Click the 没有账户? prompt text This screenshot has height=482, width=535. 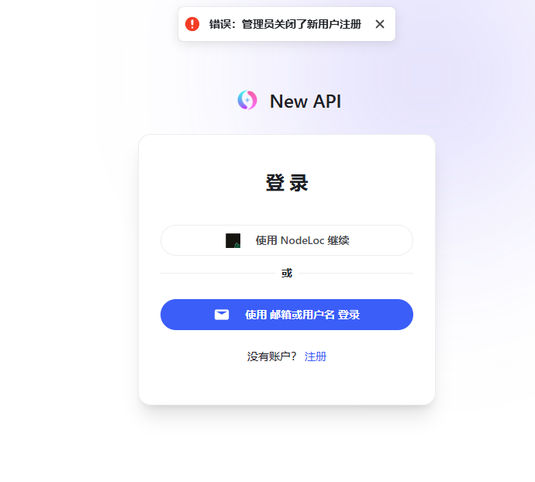272,356
